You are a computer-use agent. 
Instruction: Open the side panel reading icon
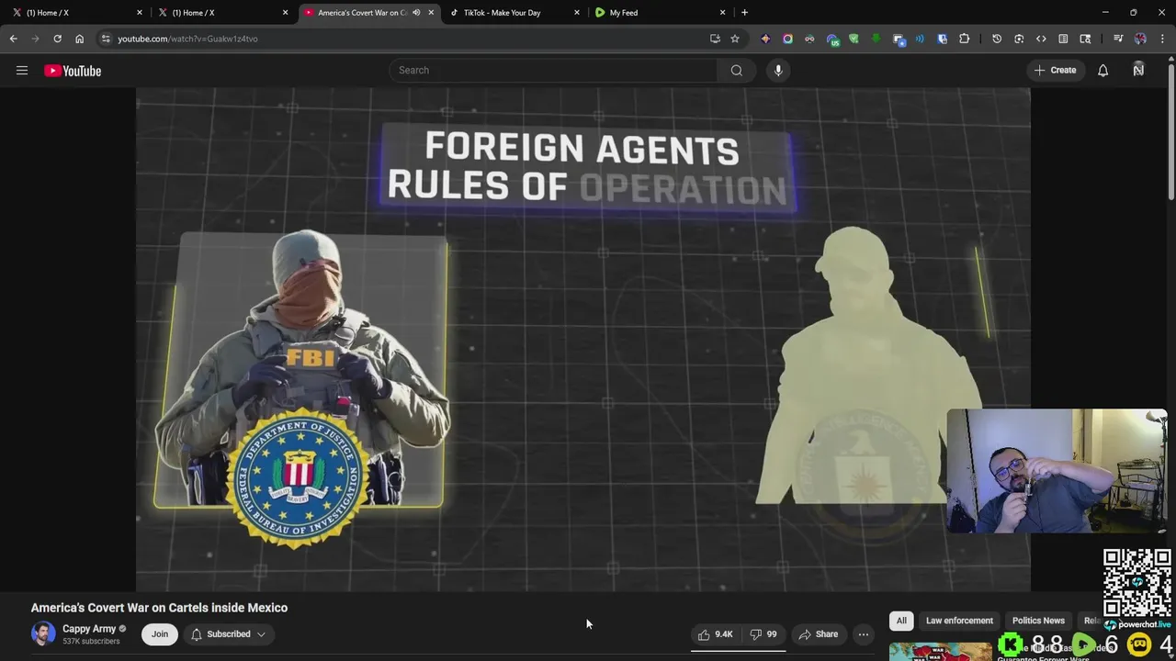(x=1063, y=39)
